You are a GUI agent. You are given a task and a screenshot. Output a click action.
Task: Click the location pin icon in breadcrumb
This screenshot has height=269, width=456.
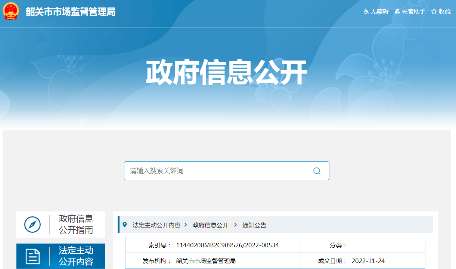(125, 225)
